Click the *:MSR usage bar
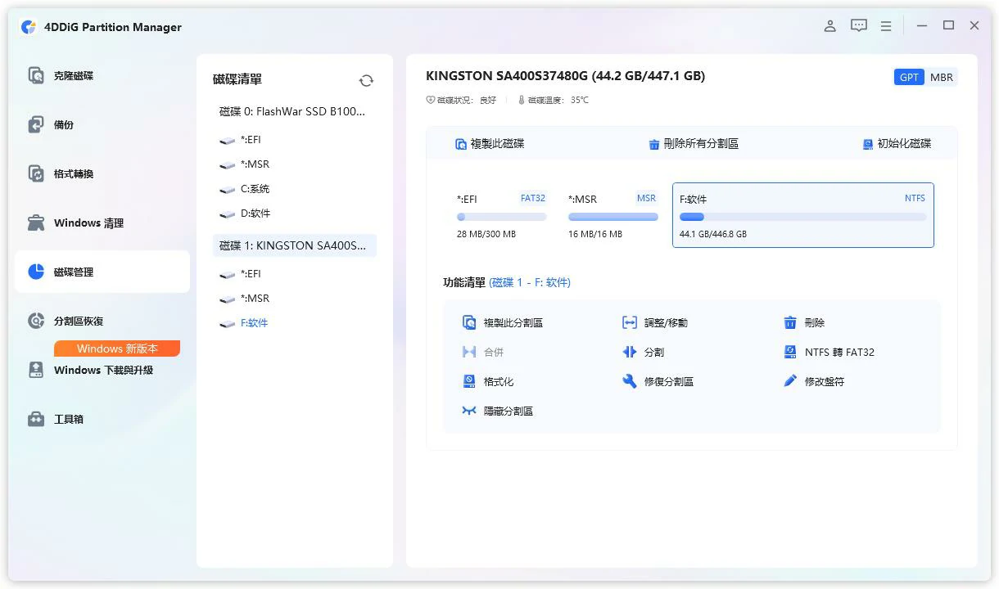The image size is (999, 589). click(x=613, y=217)
